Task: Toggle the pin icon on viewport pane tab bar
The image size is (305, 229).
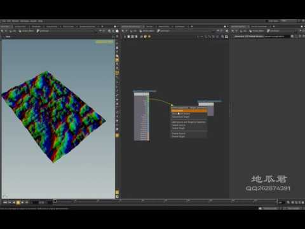Action: (x=115, y=27)
